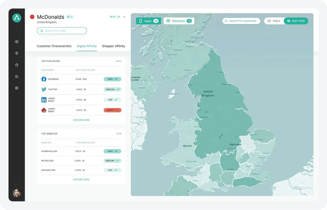Click the TOP WEBSITES heading

coord(49,134)
